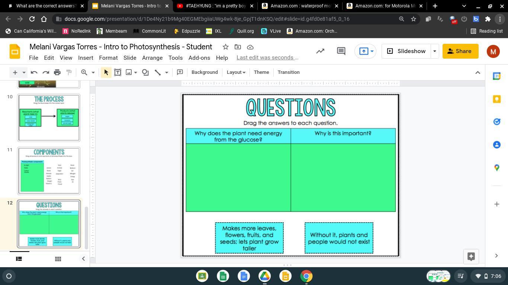Switch to grid view
This screenshot has width=508, height=285.
tap(58, 259)
